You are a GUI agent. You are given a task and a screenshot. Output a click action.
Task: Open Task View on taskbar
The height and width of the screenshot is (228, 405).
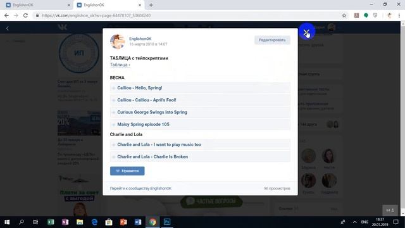coord(35,222)
